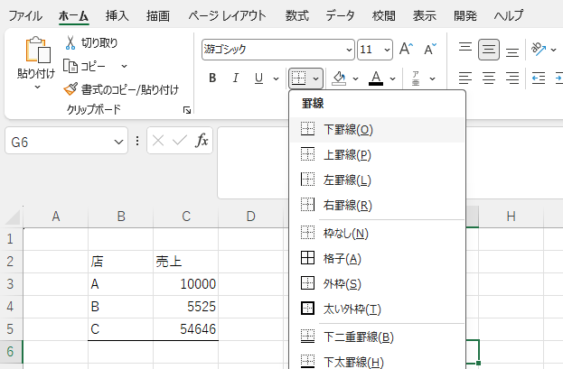Click the Format Painter (書式のコピー/貼り付け) brush
Screen dimensions: 563x369
[70, 89]
